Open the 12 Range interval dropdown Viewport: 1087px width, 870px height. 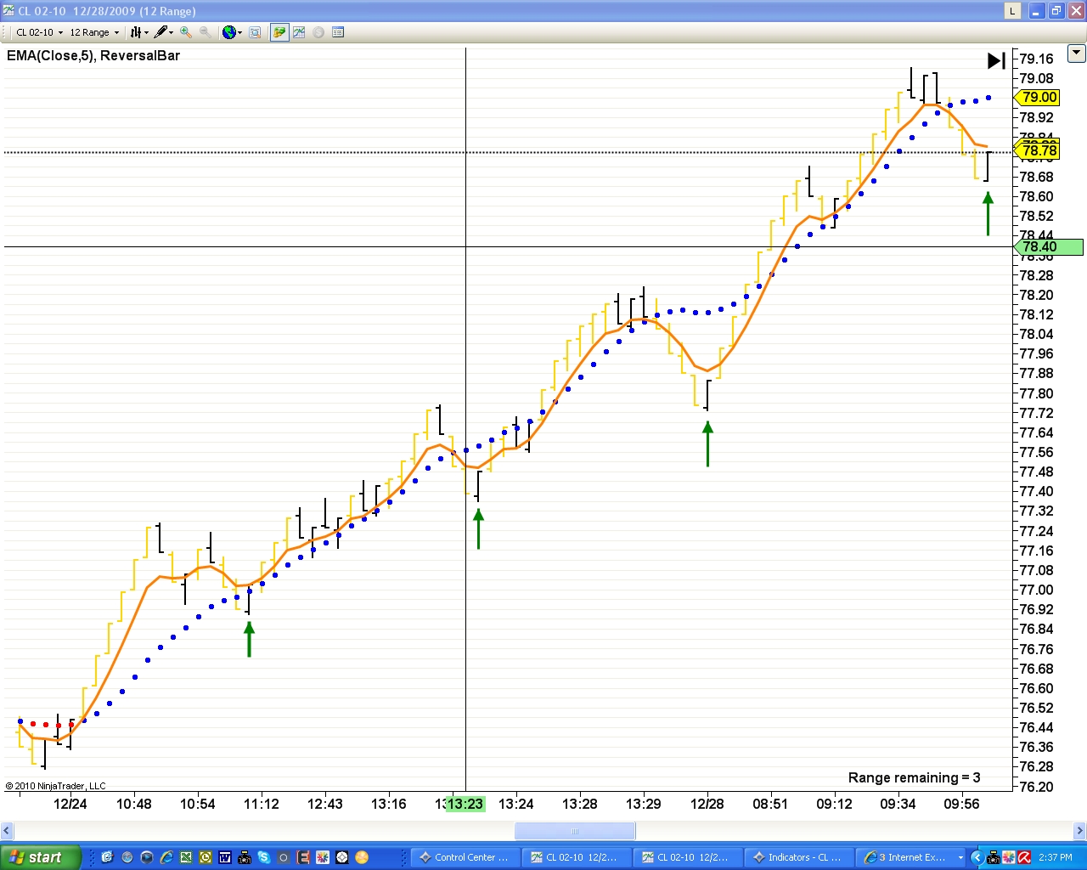(94, 32)
